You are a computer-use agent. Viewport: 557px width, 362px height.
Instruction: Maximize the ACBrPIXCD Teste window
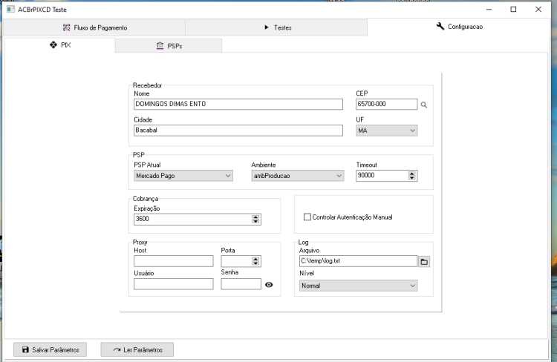click(513, 10)
